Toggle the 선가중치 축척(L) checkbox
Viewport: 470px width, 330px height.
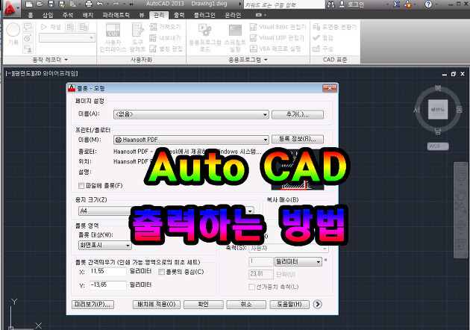click(x=252, y=287)
